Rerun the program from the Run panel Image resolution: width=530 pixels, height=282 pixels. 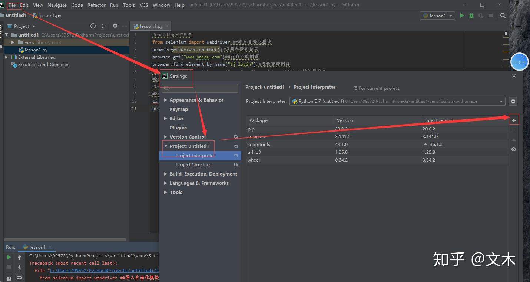[x=9, y=257]
